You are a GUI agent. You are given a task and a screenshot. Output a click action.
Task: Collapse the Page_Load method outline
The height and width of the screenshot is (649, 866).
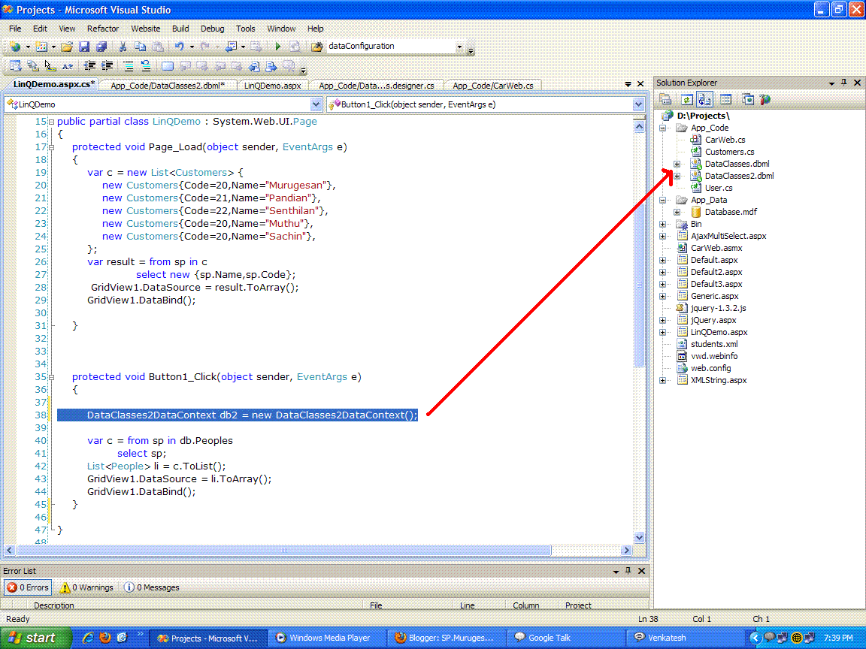coord(51,147)
